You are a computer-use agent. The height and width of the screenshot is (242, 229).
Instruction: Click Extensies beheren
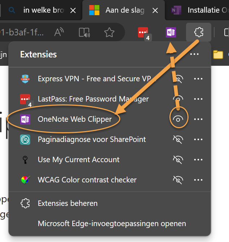click(68, 203)
